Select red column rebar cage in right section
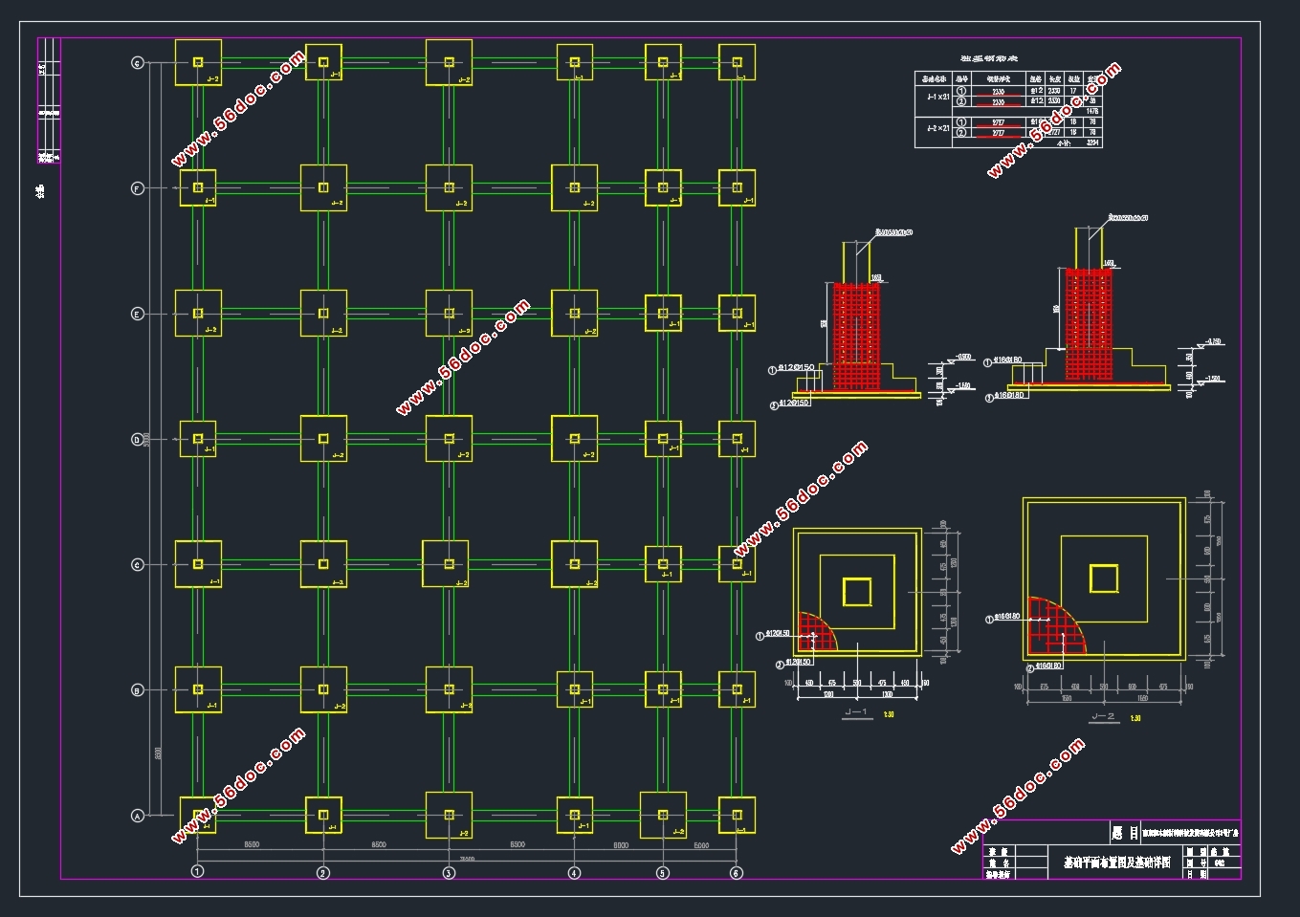1300x917 pixels. pos(1089,325)
